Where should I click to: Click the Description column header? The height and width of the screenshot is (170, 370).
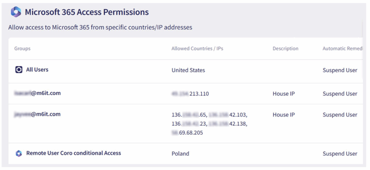pyautogui.click(x=285, y=49)
